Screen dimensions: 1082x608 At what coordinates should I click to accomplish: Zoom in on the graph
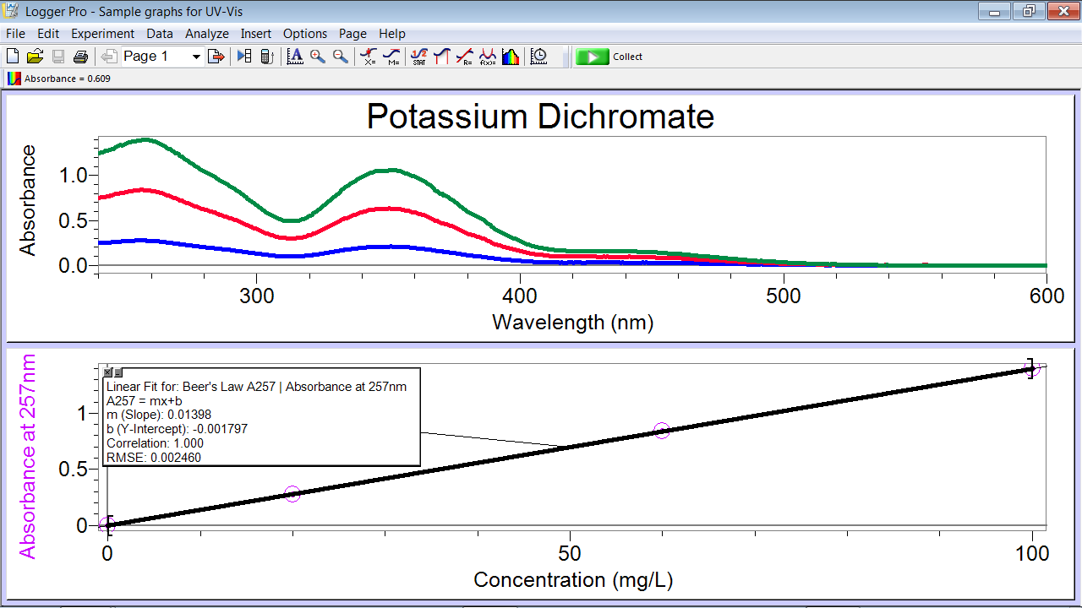pyautogui.click(x=317, y=56)
